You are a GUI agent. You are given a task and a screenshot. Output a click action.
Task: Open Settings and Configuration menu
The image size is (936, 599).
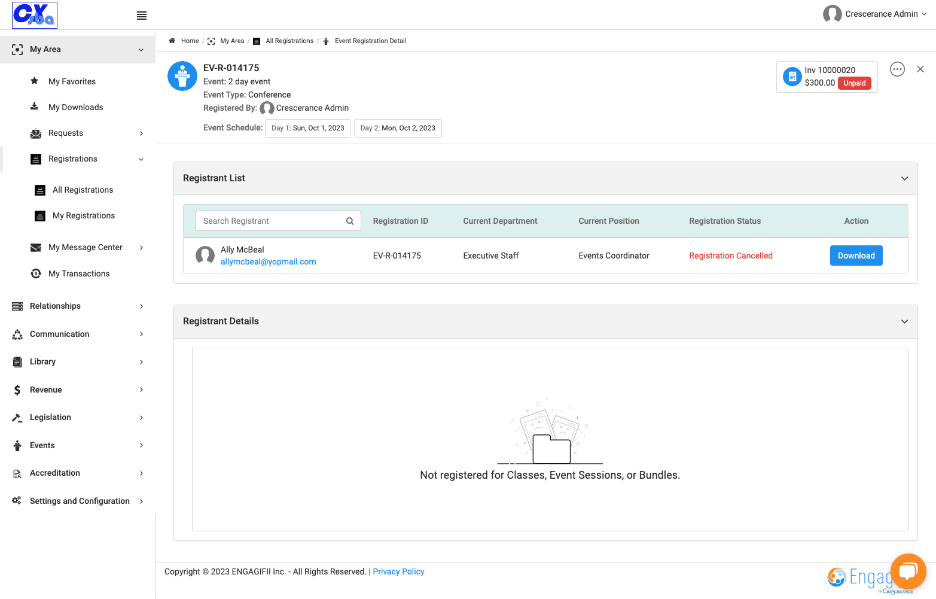pos(78,501)
